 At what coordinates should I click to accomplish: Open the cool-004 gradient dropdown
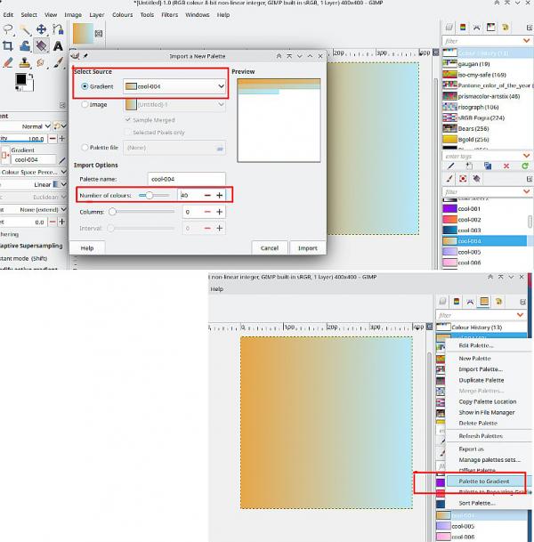(x=174, y=86)
